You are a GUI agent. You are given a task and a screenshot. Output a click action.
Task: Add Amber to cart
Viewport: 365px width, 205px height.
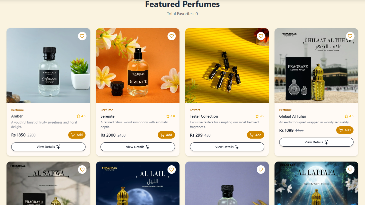click(77, 135)
